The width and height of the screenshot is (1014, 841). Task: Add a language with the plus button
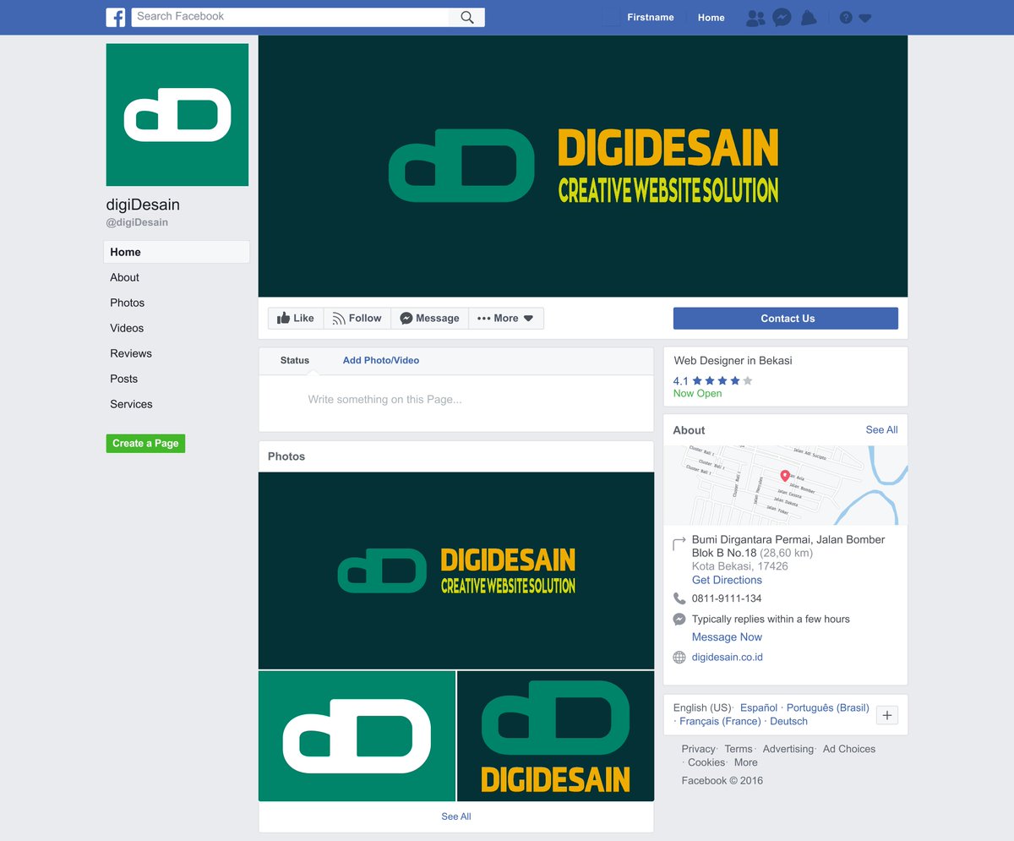pos(887,715)
